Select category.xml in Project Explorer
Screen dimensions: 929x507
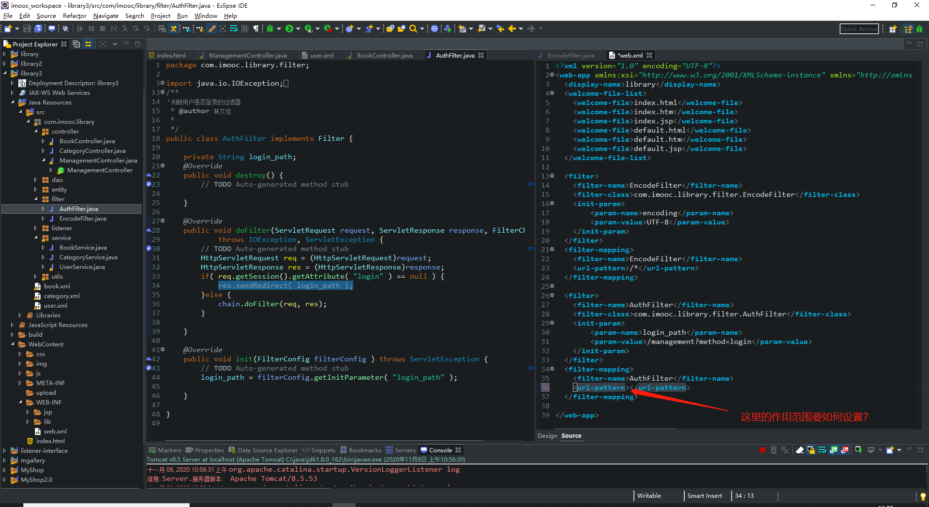61,296
